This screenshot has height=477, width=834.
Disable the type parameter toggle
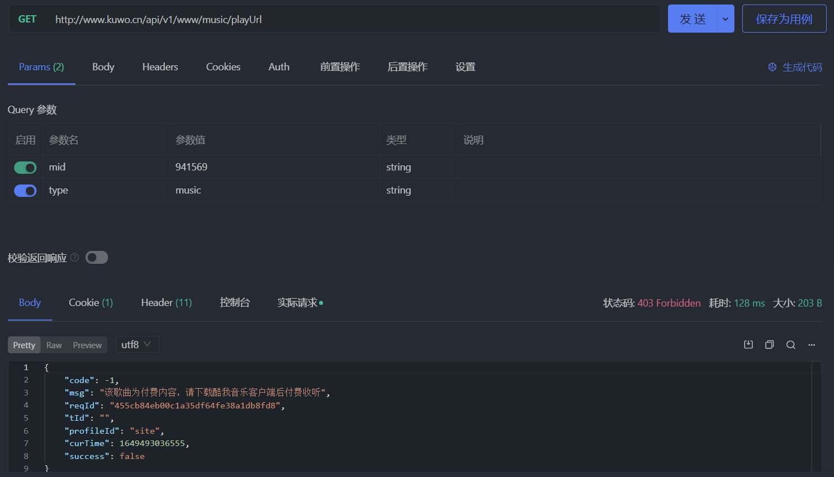25,191
